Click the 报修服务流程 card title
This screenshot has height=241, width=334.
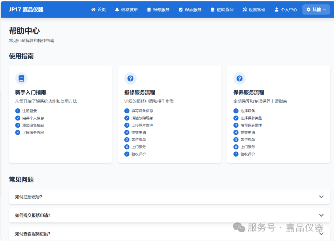pos(140,92)
